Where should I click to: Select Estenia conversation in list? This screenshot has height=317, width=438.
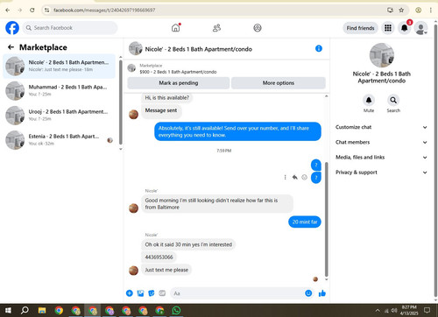(x=60, y=140)
